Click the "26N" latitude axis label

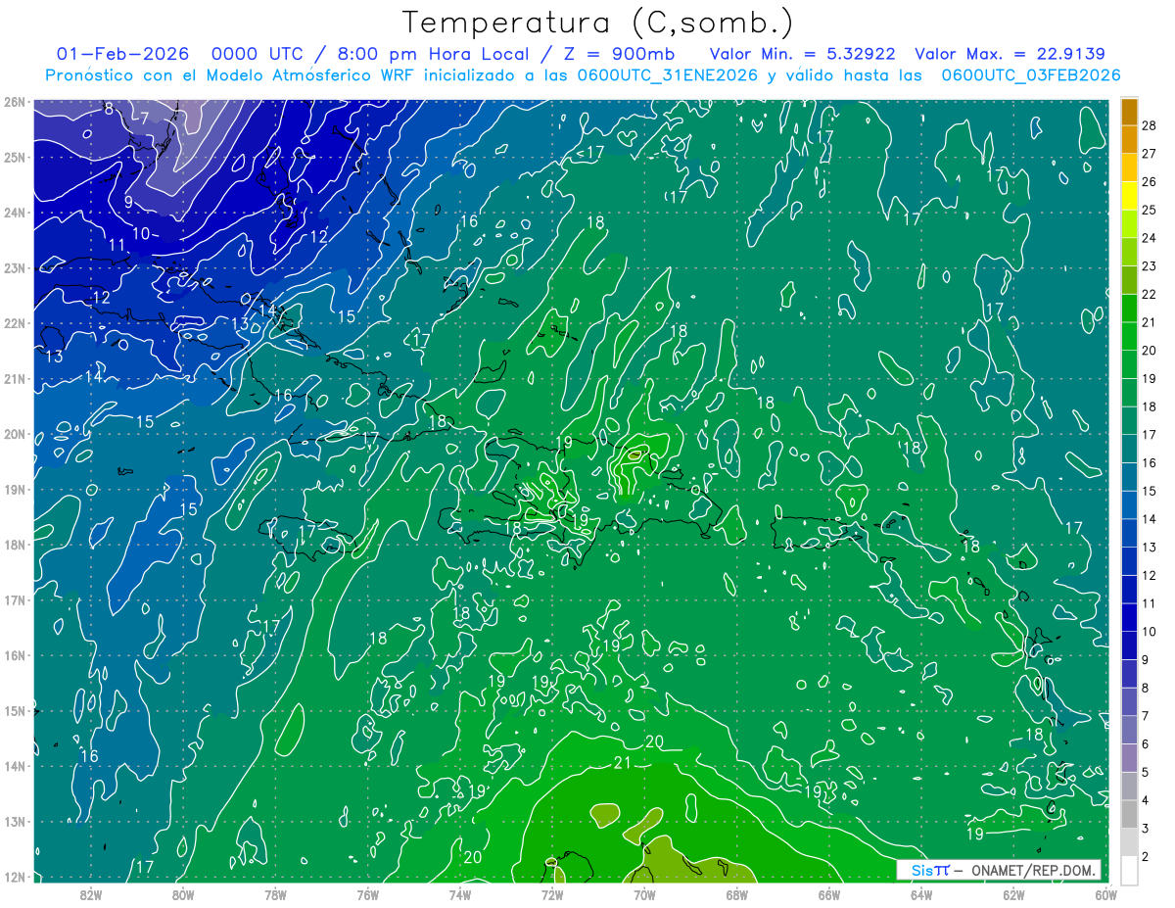tap(15, 102)
